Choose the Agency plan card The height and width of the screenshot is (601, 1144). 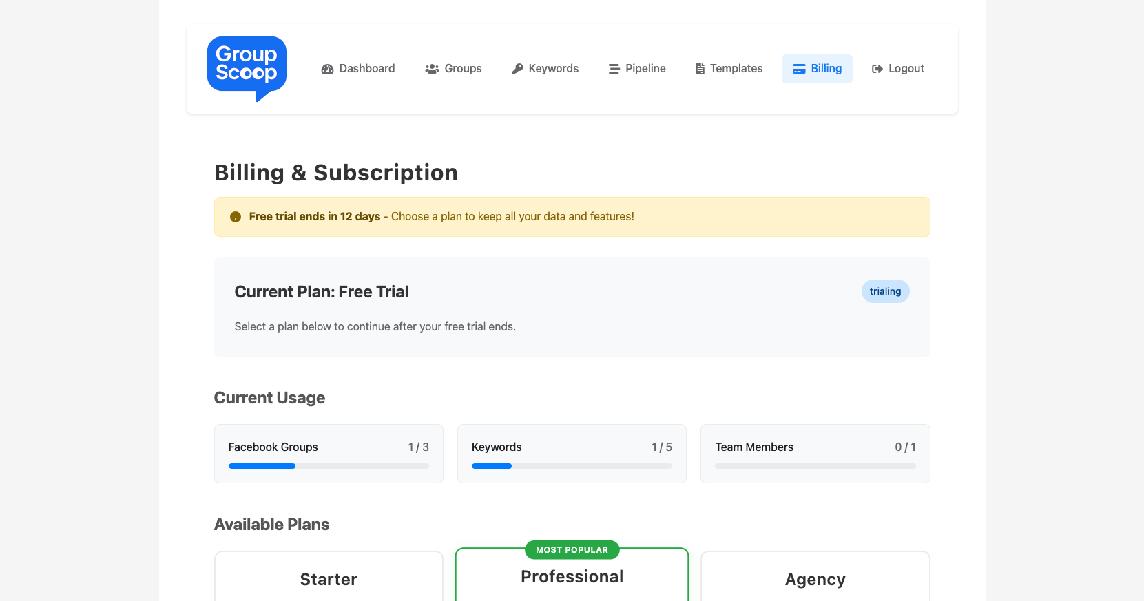[815, 579]
